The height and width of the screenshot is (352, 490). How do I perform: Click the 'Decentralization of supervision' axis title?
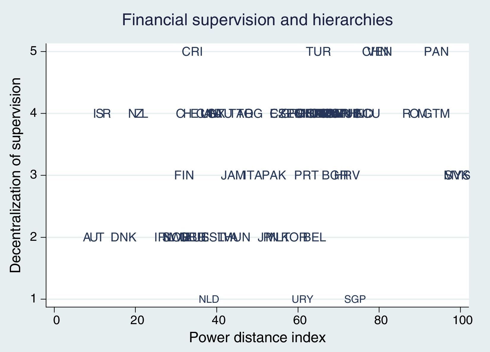click(x=15, y=175)
